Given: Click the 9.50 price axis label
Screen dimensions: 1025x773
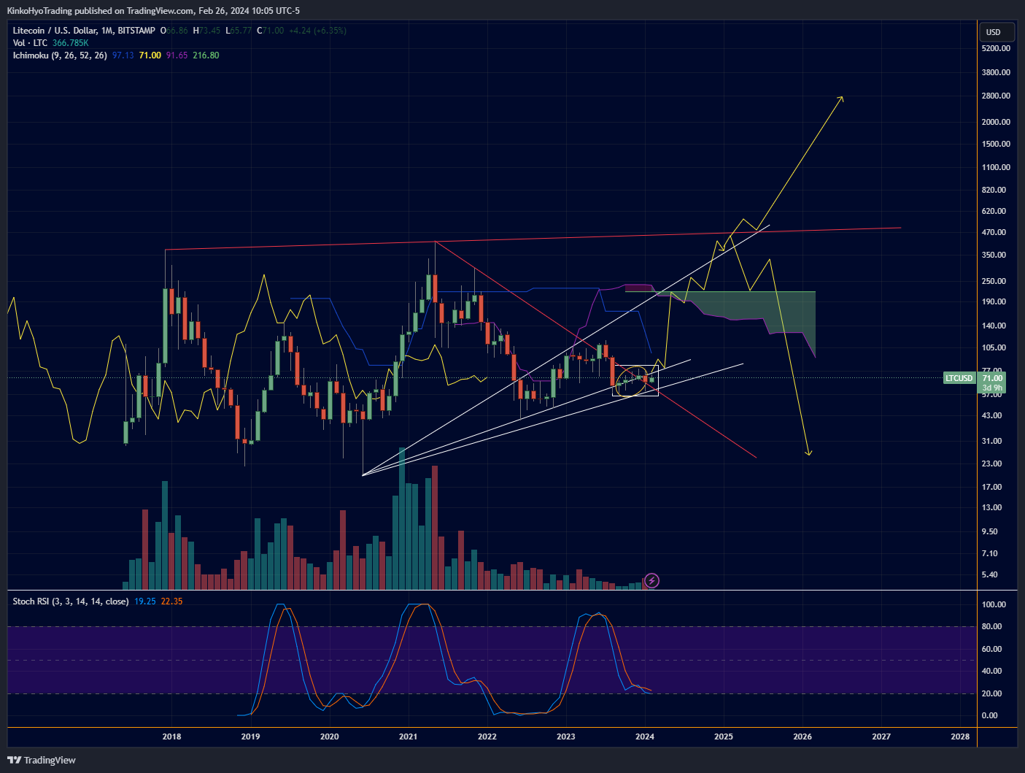Looking at the screenshot, I should click(990, 531).
